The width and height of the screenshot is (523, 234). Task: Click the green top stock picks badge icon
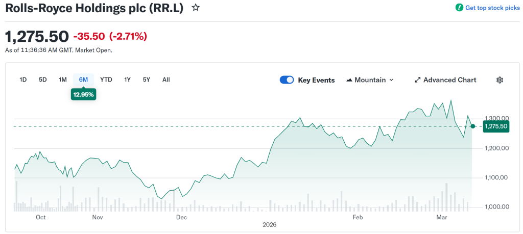pyautogui.click(x=459, y=8)
